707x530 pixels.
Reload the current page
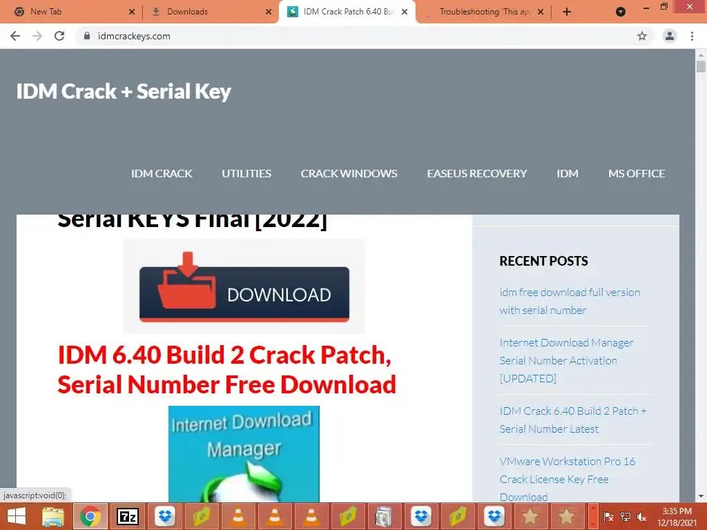click(59, 36)
